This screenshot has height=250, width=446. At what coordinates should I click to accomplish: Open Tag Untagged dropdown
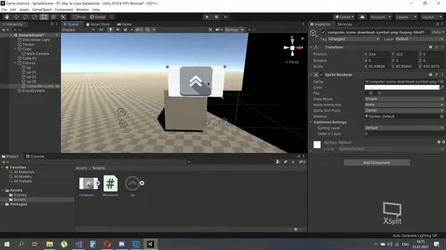pyautogui.click(x=353, y=39)
